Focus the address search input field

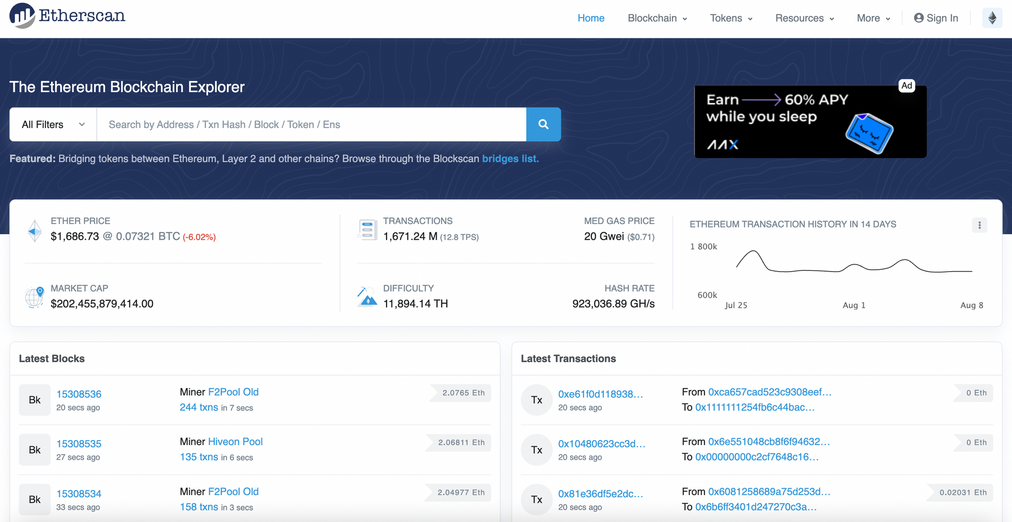(x=311, y=124)
